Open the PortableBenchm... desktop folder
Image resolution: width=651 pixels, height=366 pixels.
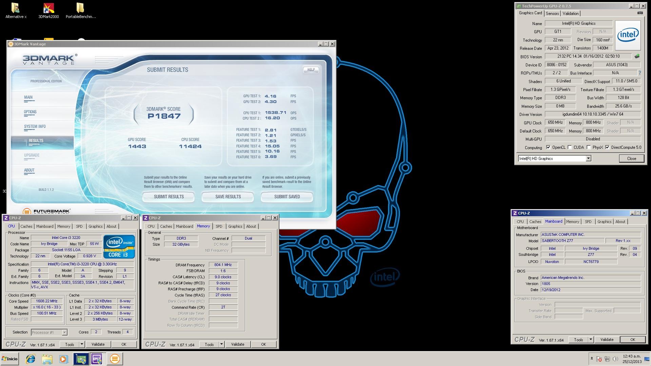pos(81,11)
